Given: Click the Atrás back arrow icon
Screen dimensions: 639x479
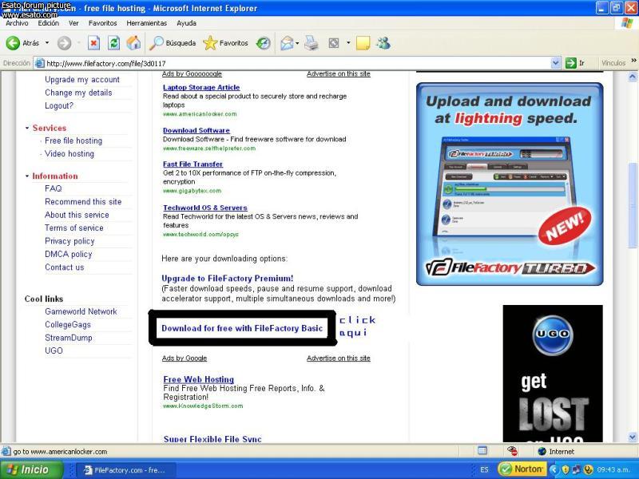Looking at the screenshot, I should point(13,43).
